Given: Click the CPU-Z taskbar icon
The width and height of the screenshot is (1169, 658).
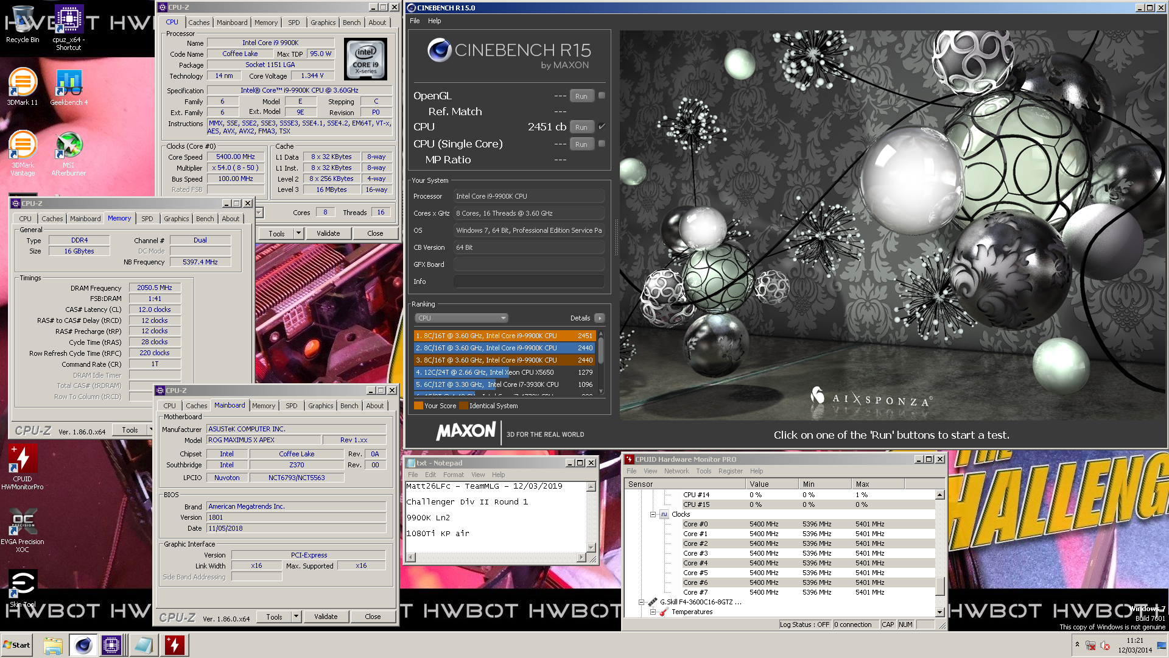Looking at the screenshot, I should (x=112, y=645).
